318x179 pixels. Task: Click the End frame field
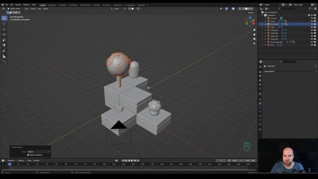coord(250,161)
